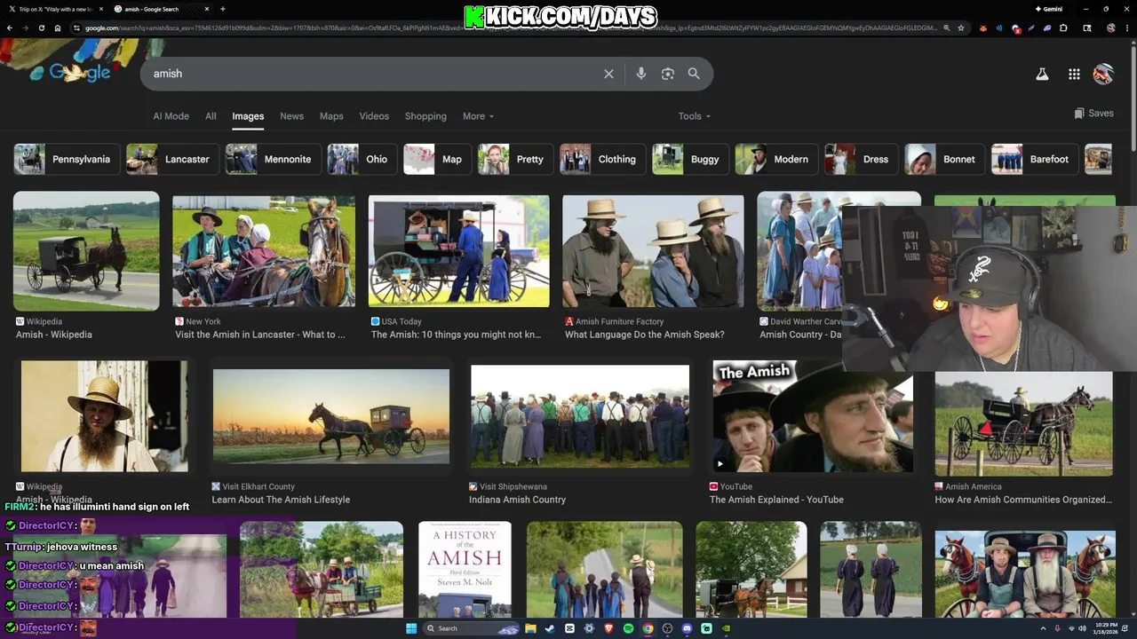Open Saves collection

[1093, 114]
